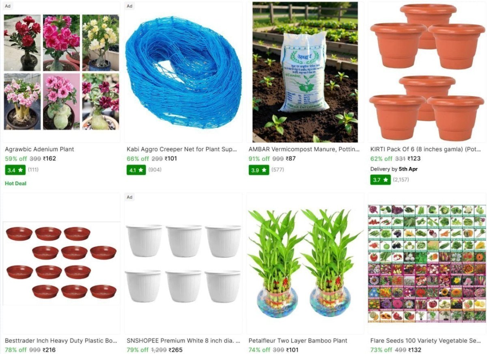Open the KIRTI terracotta pots image
This screenshot has height=354, width=487.
(x=427, y=72)
